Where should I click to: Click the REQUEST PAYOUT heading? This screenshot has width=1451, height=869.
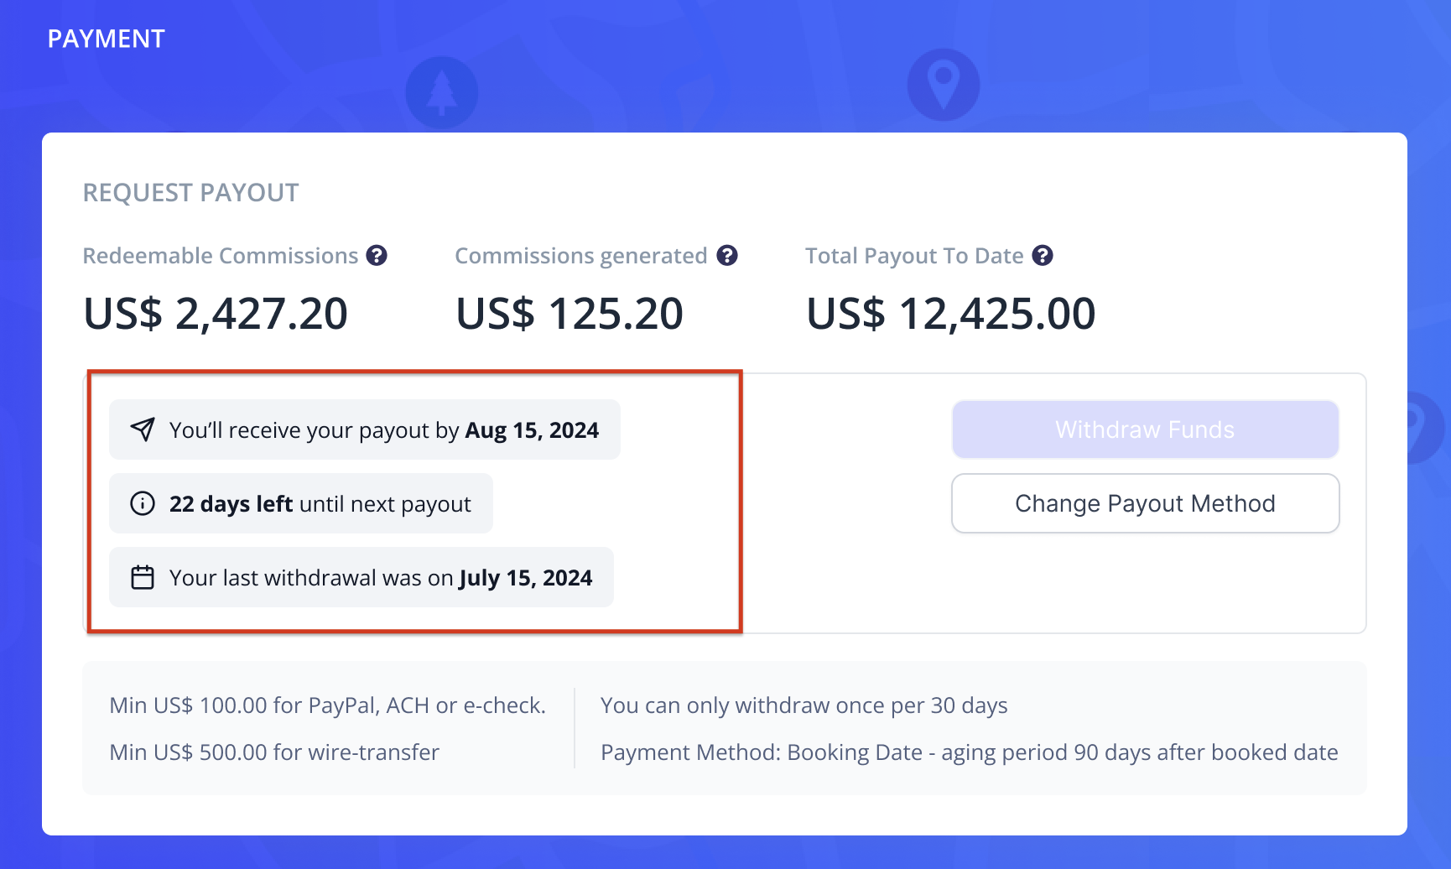tap(190, 193)
